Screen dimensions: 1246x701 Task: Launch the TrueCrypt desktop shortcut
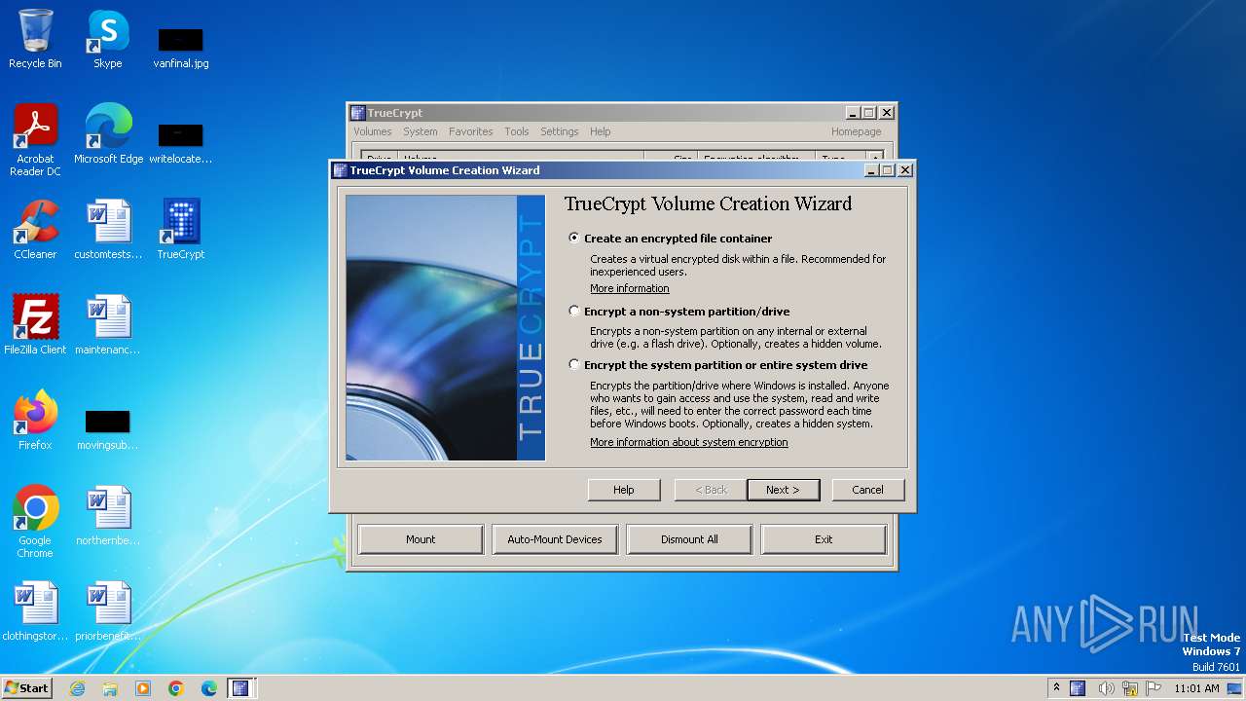pos(181,230)
